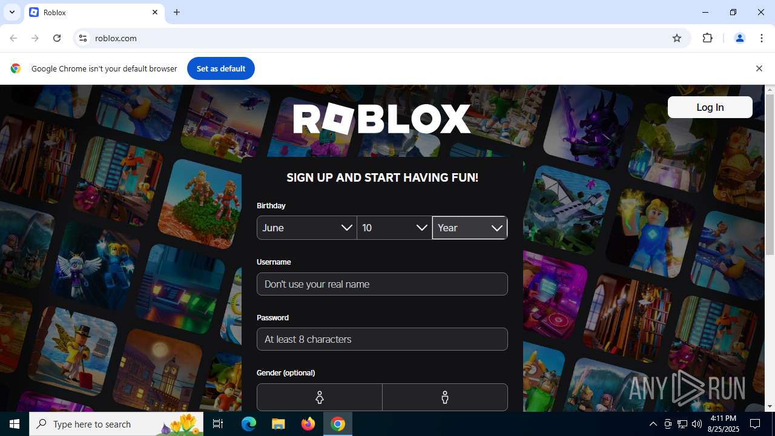Open Task View on the taskbar
The height and width of the screenshot is (436, 775).
pos(218,424)
